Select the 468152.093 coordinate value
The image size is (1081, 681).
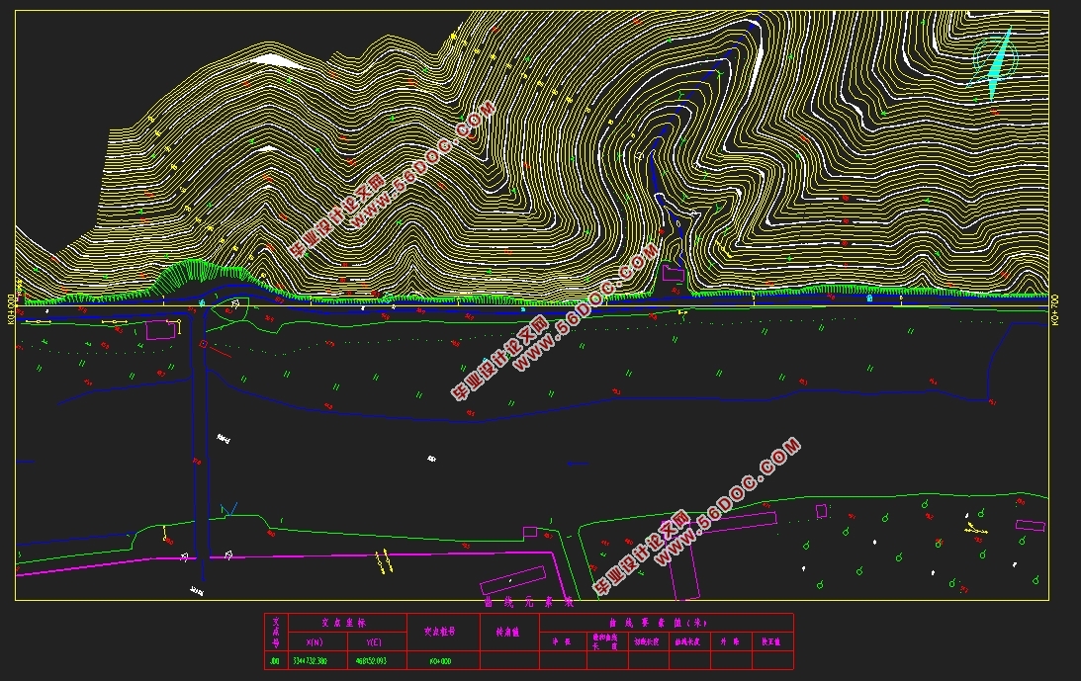click(371, 661)
